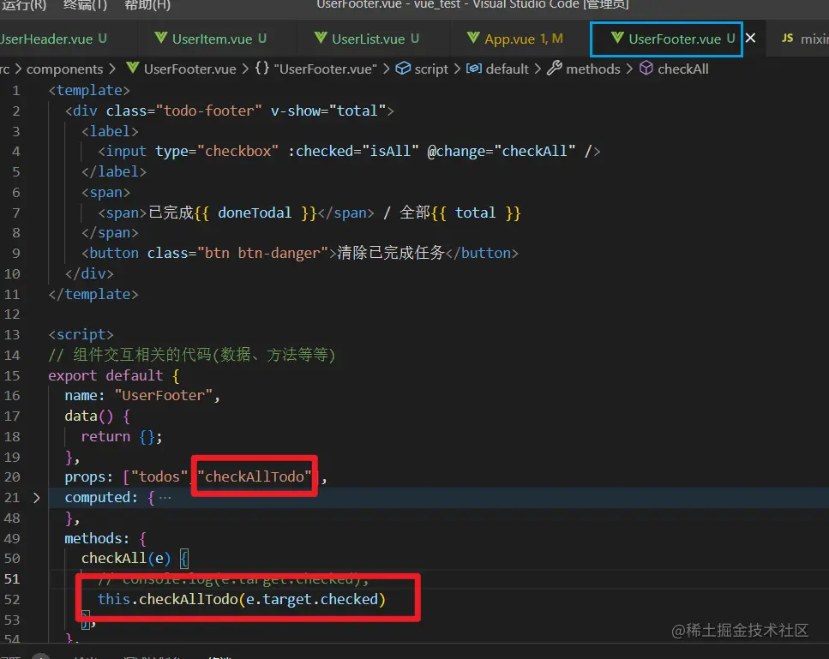Click the return {}; statement
This screenshot has height=659, width=829.
(x=122, y=437)
